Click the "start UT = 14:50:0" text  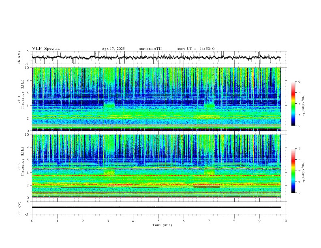point(196,49)
